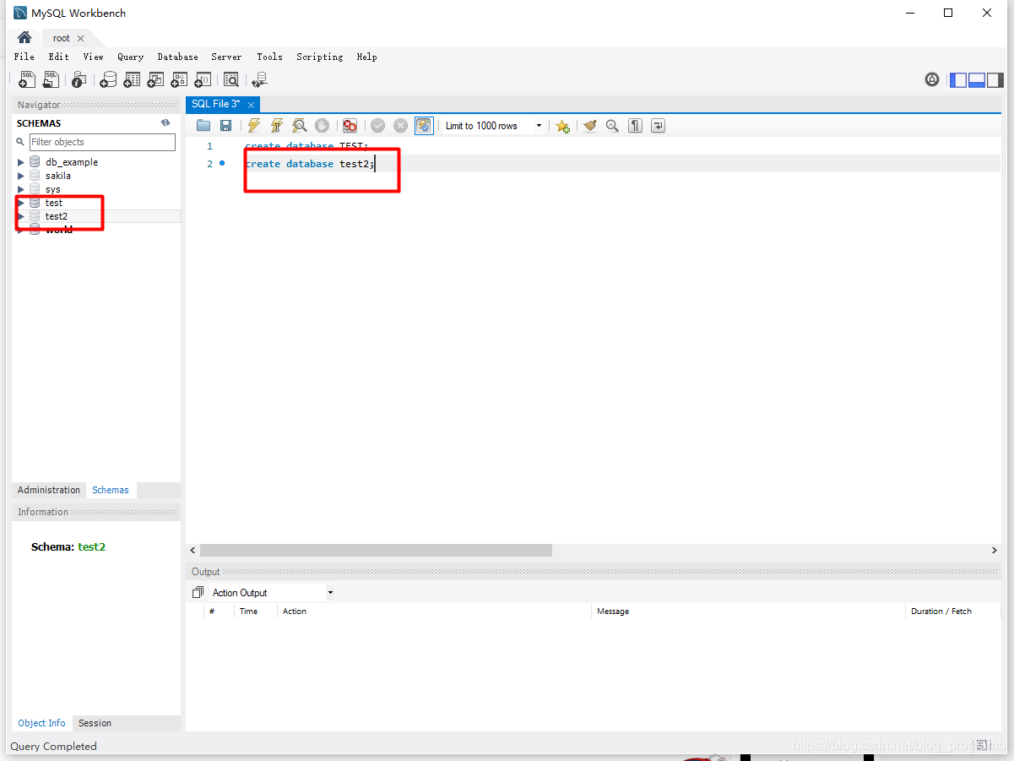Create a new function icon
The width and height of the screenshot is (1014, 761).
203,79
